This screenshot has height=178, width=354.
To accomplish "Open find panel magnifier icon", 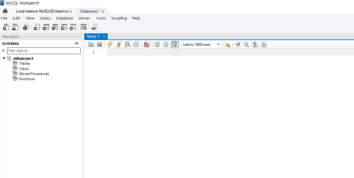I will click(x=246, y=45).
